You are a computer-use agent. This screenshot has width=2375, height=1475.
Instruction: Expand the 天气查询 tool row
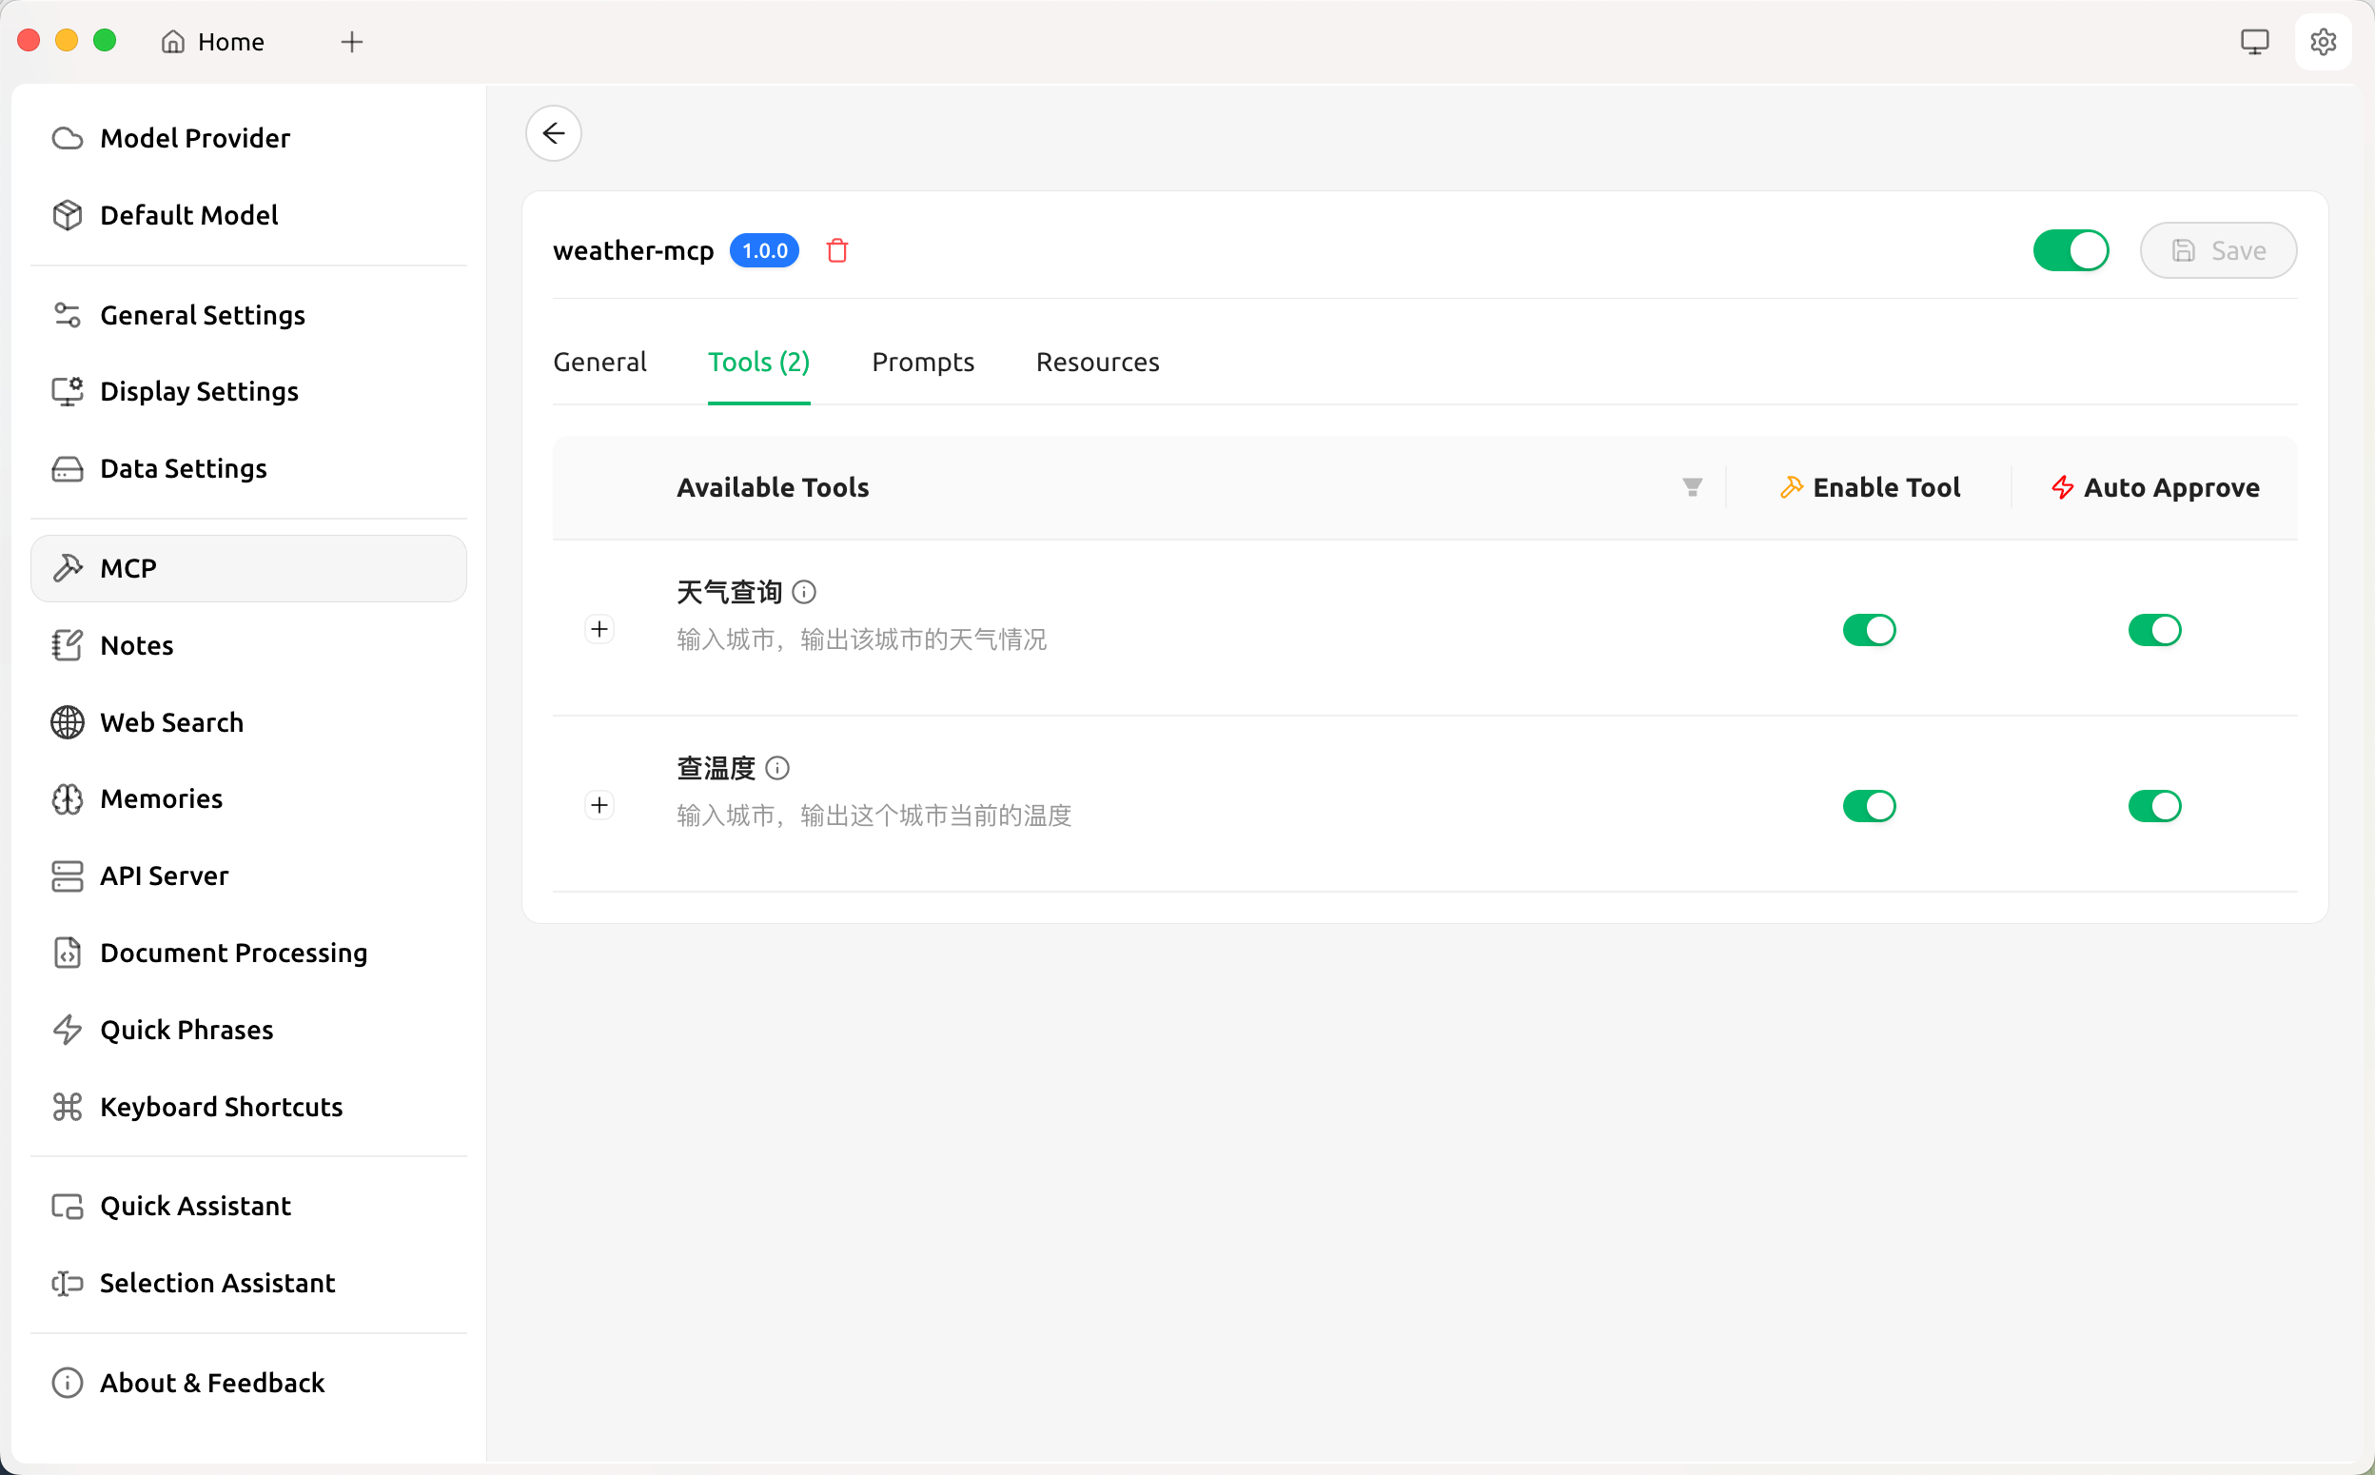(x=599, y=629)
